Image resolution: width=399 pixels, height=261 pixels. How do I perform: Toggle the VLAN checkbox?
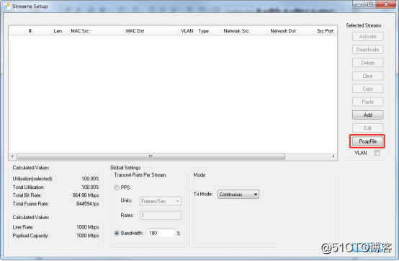pyautogui.click(x=377, y=153)
